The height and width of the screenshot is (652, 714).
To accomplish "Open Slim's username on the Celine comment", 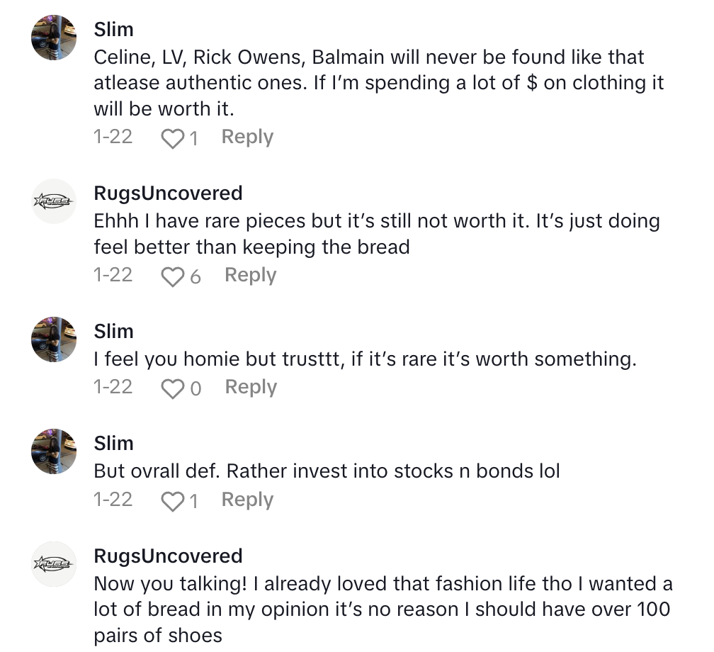I will click(113, 30).
